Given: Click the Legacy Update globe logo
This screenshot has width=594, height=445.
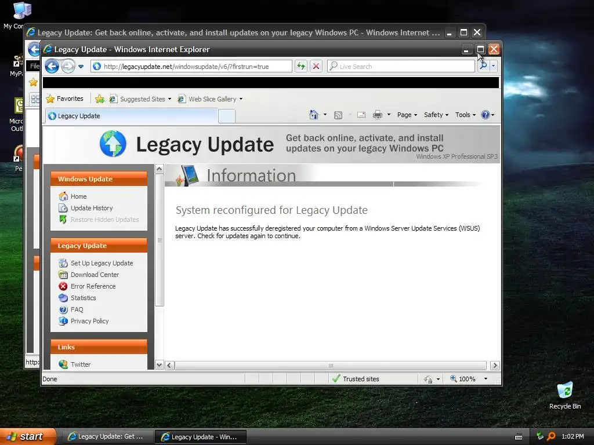Looking at the screenshot, I should 113,144.
